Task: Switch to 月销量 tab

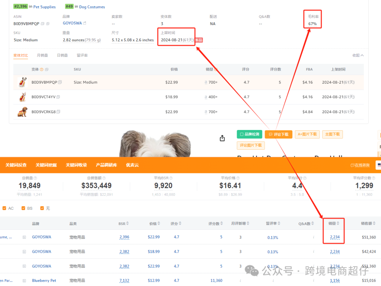Action: [42, 55]
